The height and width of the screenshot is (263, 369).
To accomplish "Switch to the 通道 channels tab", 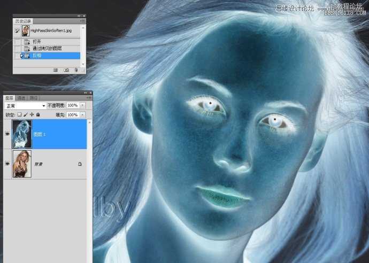I will coord(21,98).
